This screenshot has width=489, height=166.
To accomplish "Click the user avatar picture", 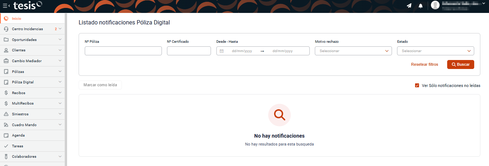I will click(435, 5).
